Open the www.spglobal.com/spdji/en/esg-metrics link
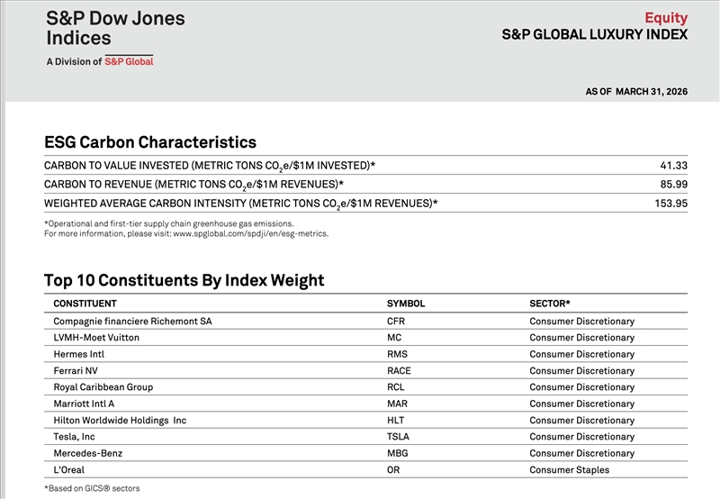720x499 pixels. pyautogui.click(x=251, y=234)
